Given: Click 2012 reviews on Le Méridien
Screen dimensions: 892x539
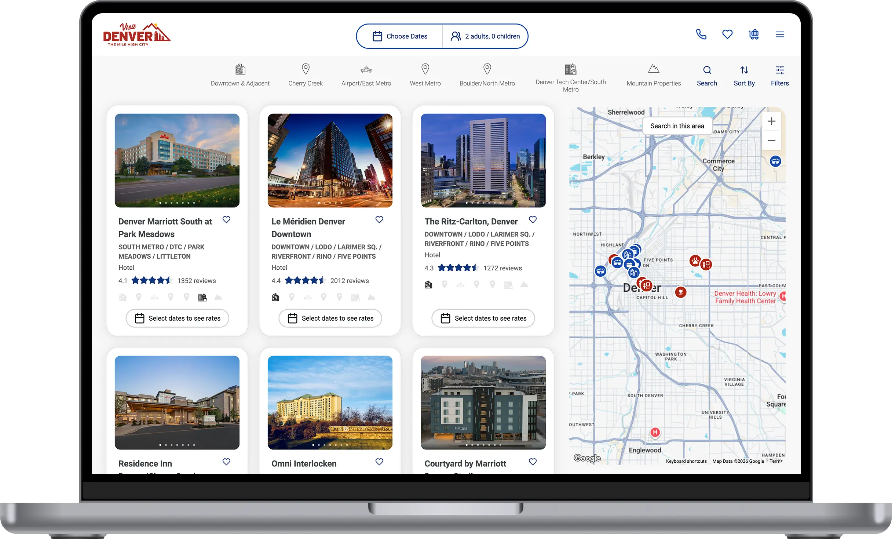Looking at the screenshot, I should click(x=350, y=281).
